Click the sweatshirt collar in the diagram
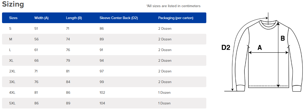304x110 pixels. pos(268,24)
